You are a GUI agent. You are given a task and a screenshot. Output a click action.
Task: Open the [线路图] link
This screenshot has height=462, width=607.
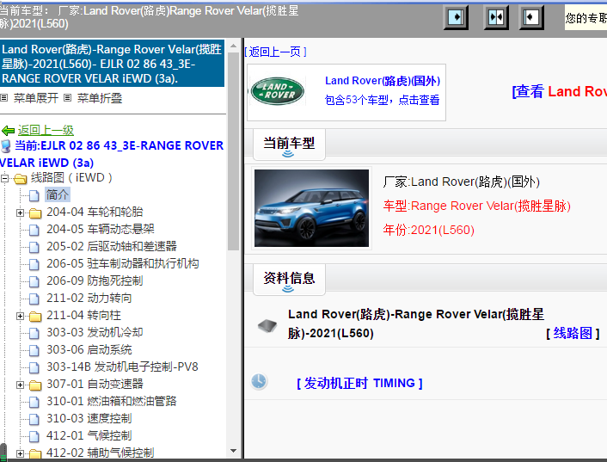573,333
